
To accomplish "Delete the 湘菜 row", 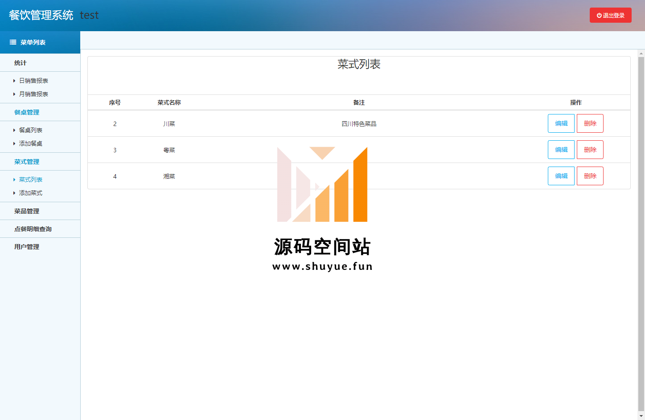I will (x=590, y=176).
